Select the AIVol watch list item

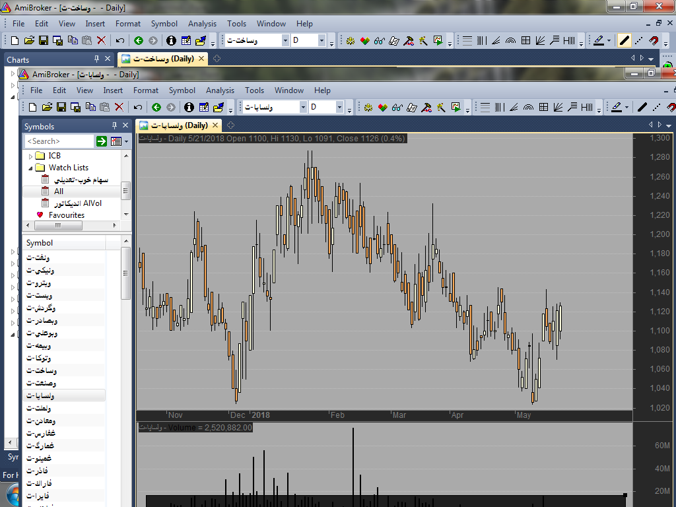(x=78, y=203)
